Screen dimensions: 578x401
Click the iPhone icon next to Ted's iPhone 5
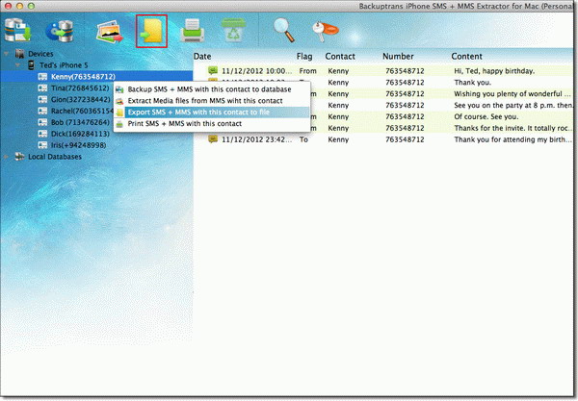[x=32, y=65]
